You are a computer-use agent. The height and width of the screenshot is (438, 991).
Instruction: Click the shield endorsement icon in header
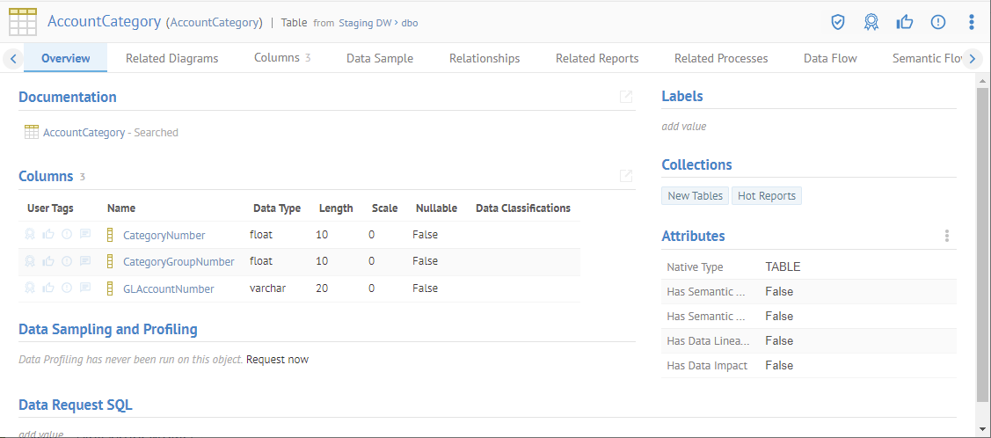click(838, 22)
